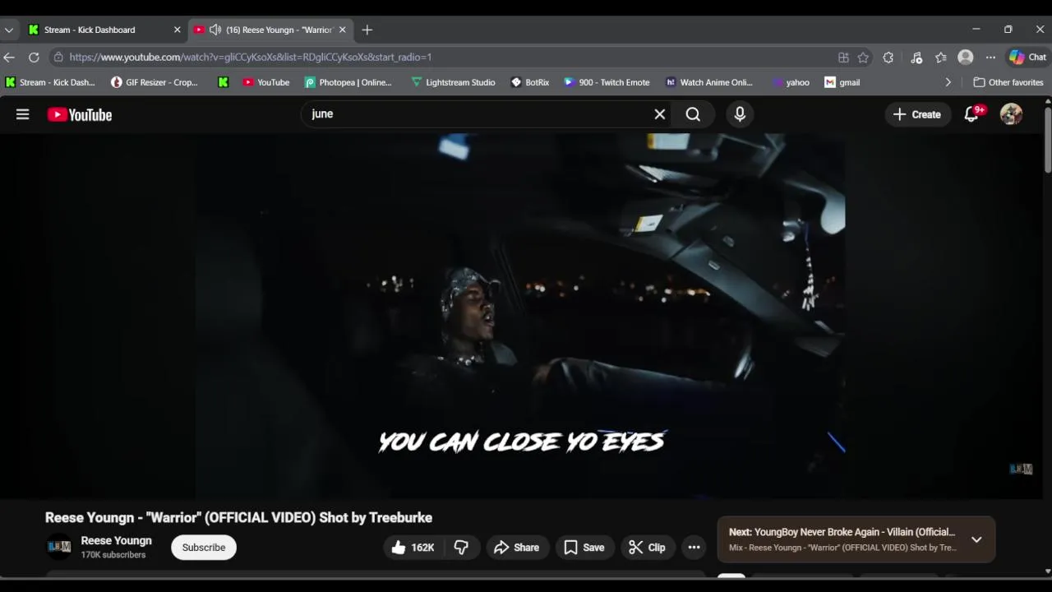The height and width of the screenshot is (592, 1052).
Task: Open the BotRix bookmark
Action: click(530, 82)
